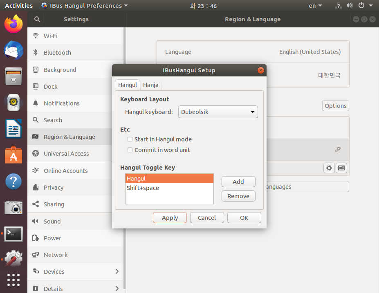Image resolution: width=379 pixels, height=293 pixels.
Task: Open the network status tray icon
Action: coord(339,6)
